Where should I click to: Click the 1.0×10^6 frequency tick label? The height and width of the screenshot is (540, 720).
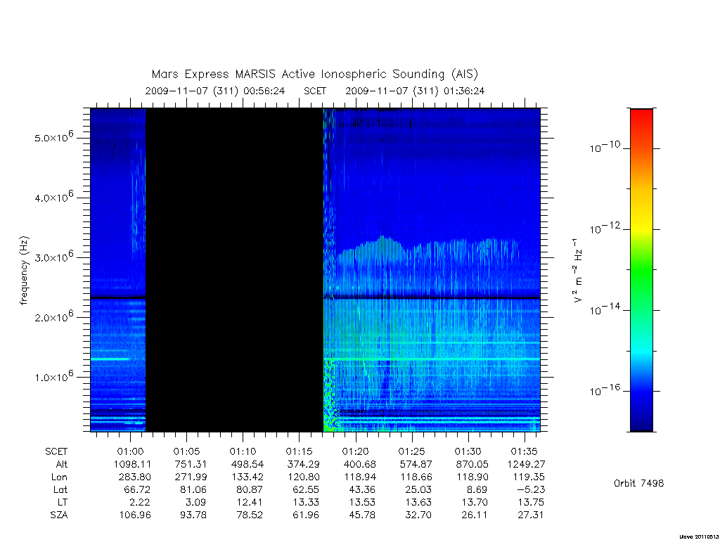53,376
